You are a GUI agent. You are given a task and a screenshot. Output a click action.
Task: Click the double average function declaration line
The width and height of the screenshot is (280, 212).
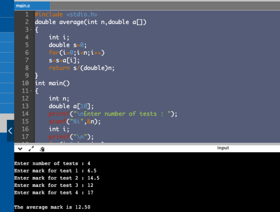90,22
